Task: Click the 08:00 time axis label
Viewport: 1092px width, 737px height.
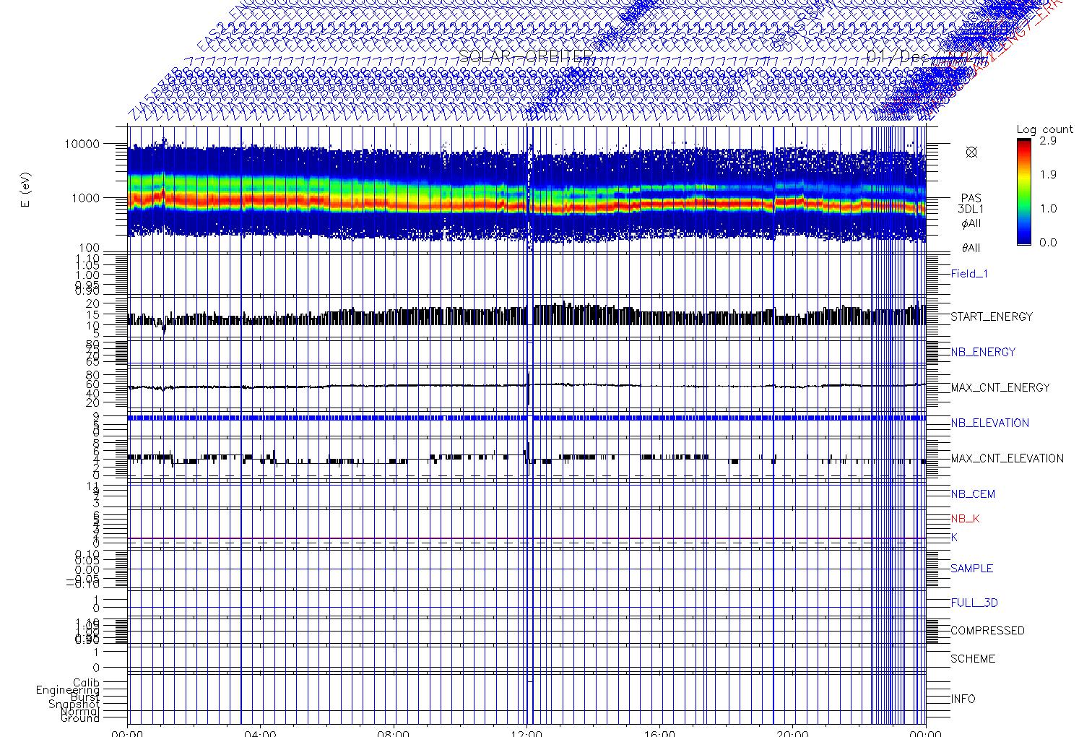Action: (x=394, y=733)
